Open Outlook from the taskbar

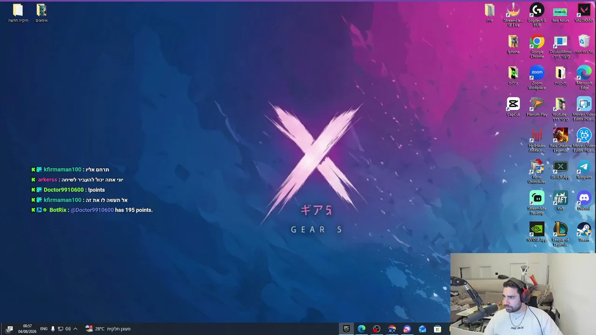click(x=422, y=328)
